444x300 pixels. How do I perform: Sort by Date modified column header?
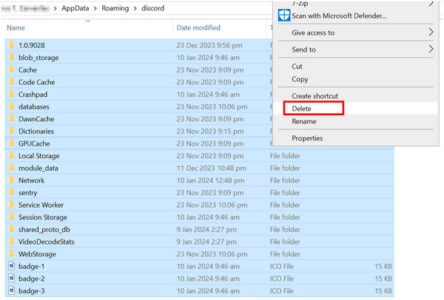[198, 28]
